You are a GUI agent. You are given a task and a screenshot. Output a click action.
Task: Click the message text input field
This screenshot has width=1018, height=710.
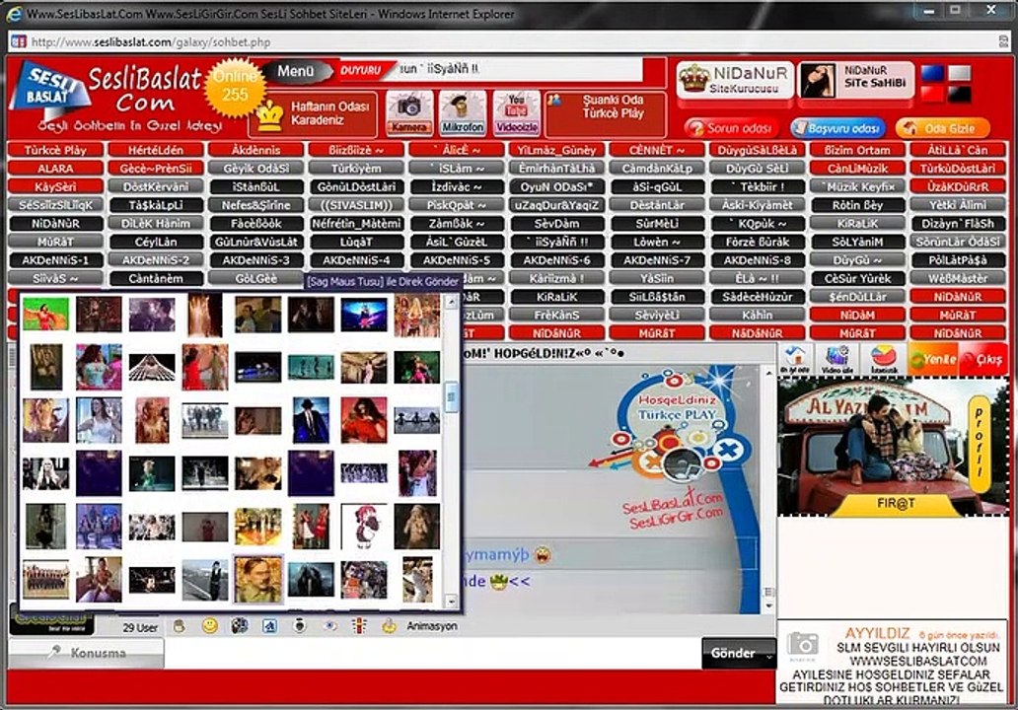tap(432, 654)
